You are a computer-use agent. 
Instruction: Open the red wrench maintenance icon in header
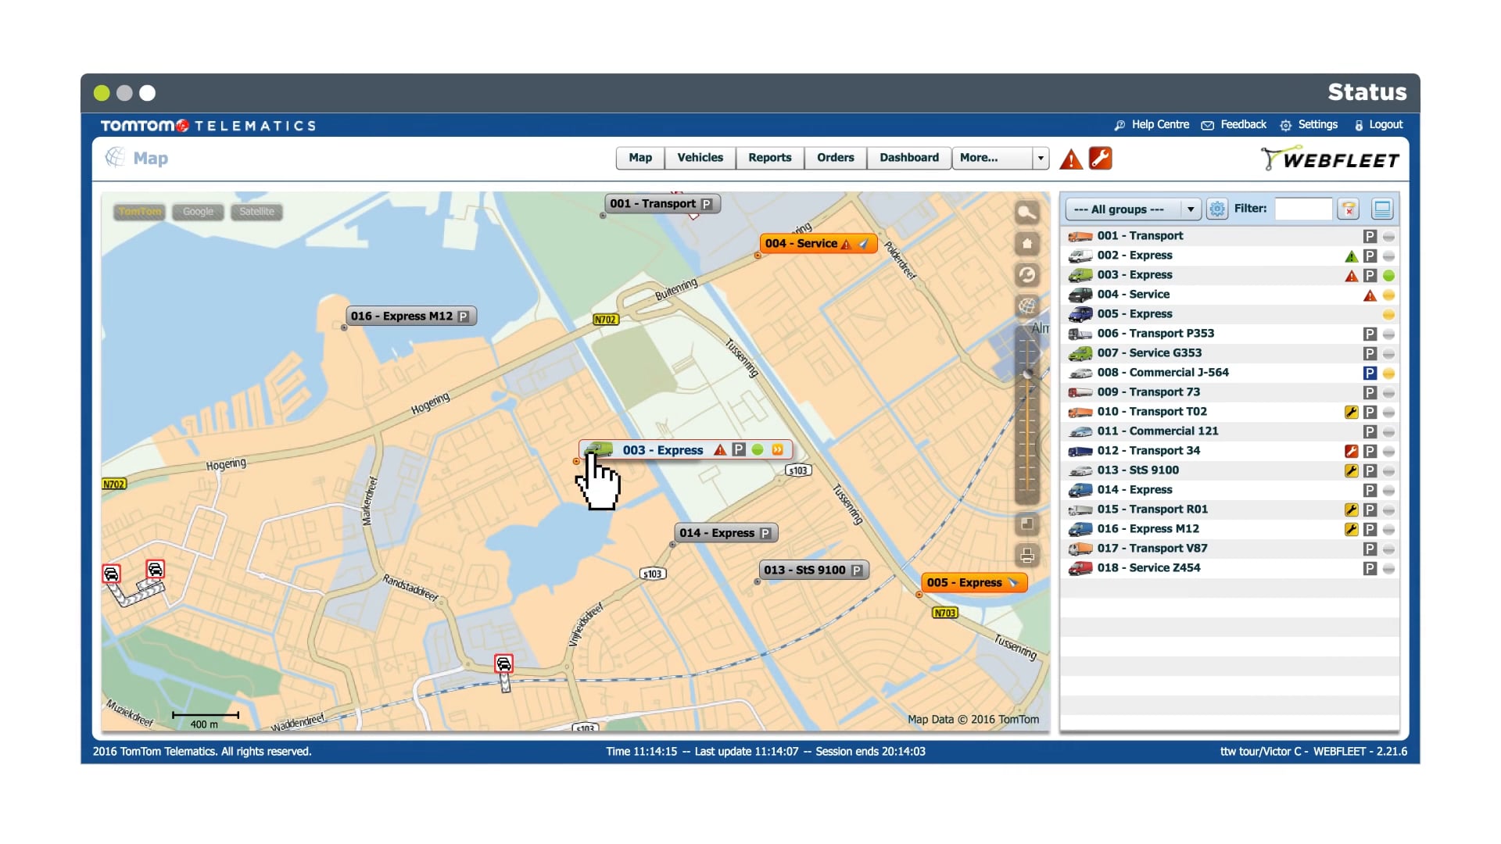pyautogui.click(x=1100, y=158)
